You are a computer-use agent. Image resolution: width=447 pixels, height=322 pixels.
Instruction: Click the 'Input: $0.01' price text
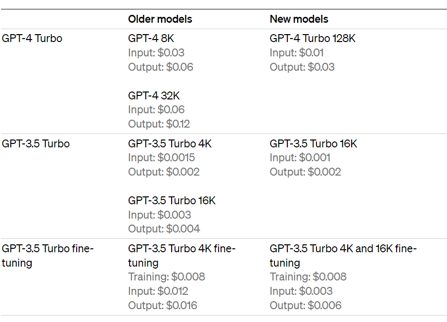pos(297,52)
